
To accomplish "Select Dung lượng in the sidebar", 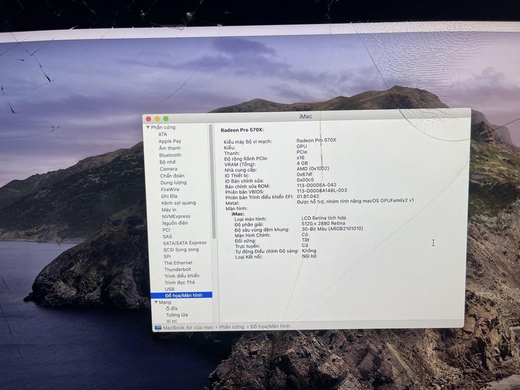I will [173, 183].
